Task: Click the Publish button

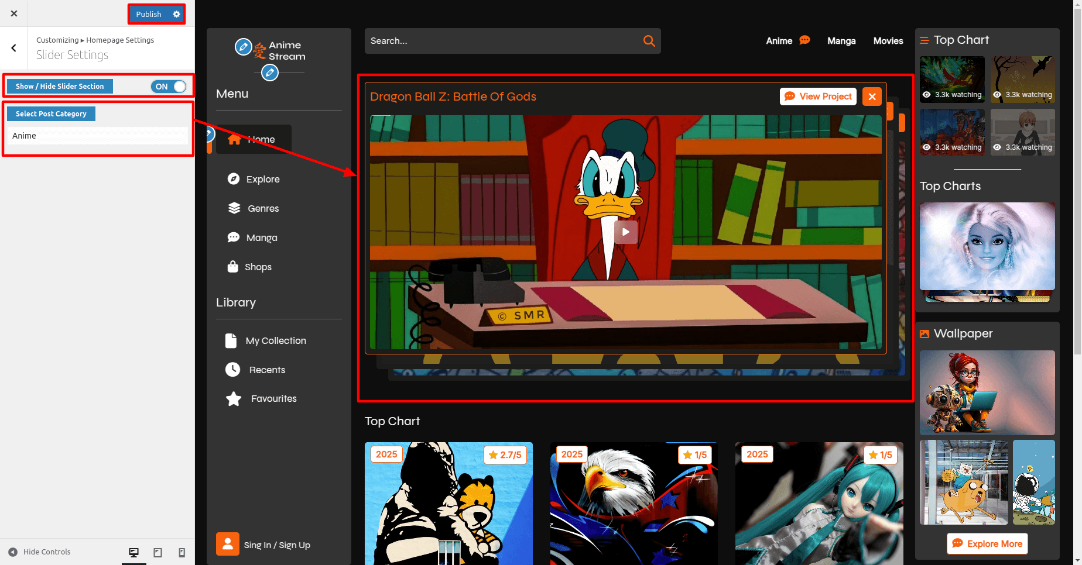Action: click(149, 14)
